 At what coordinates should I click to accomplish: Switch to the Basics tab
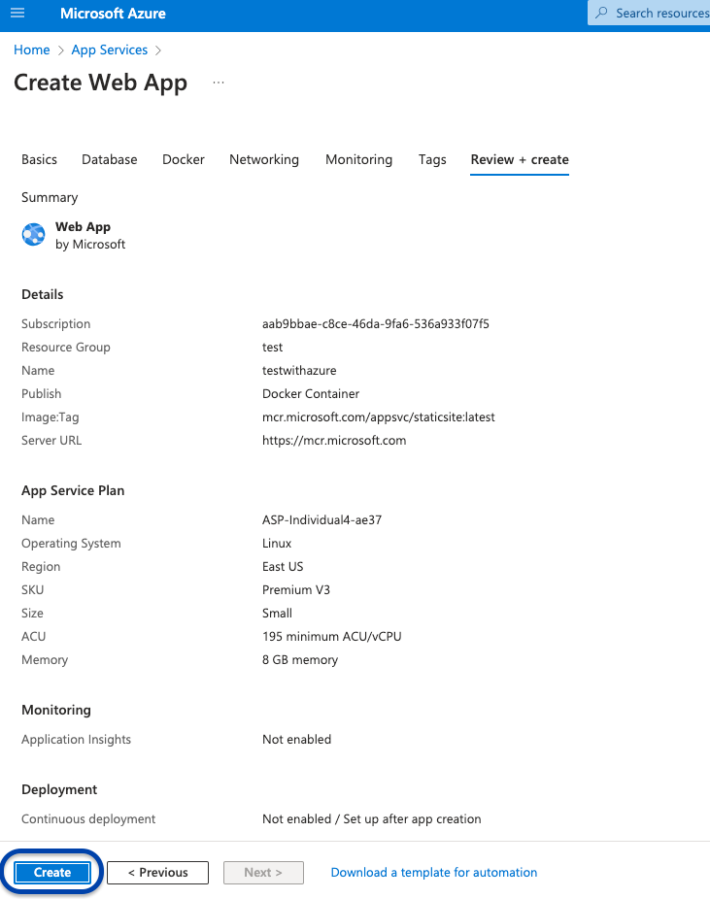point(39,159)
